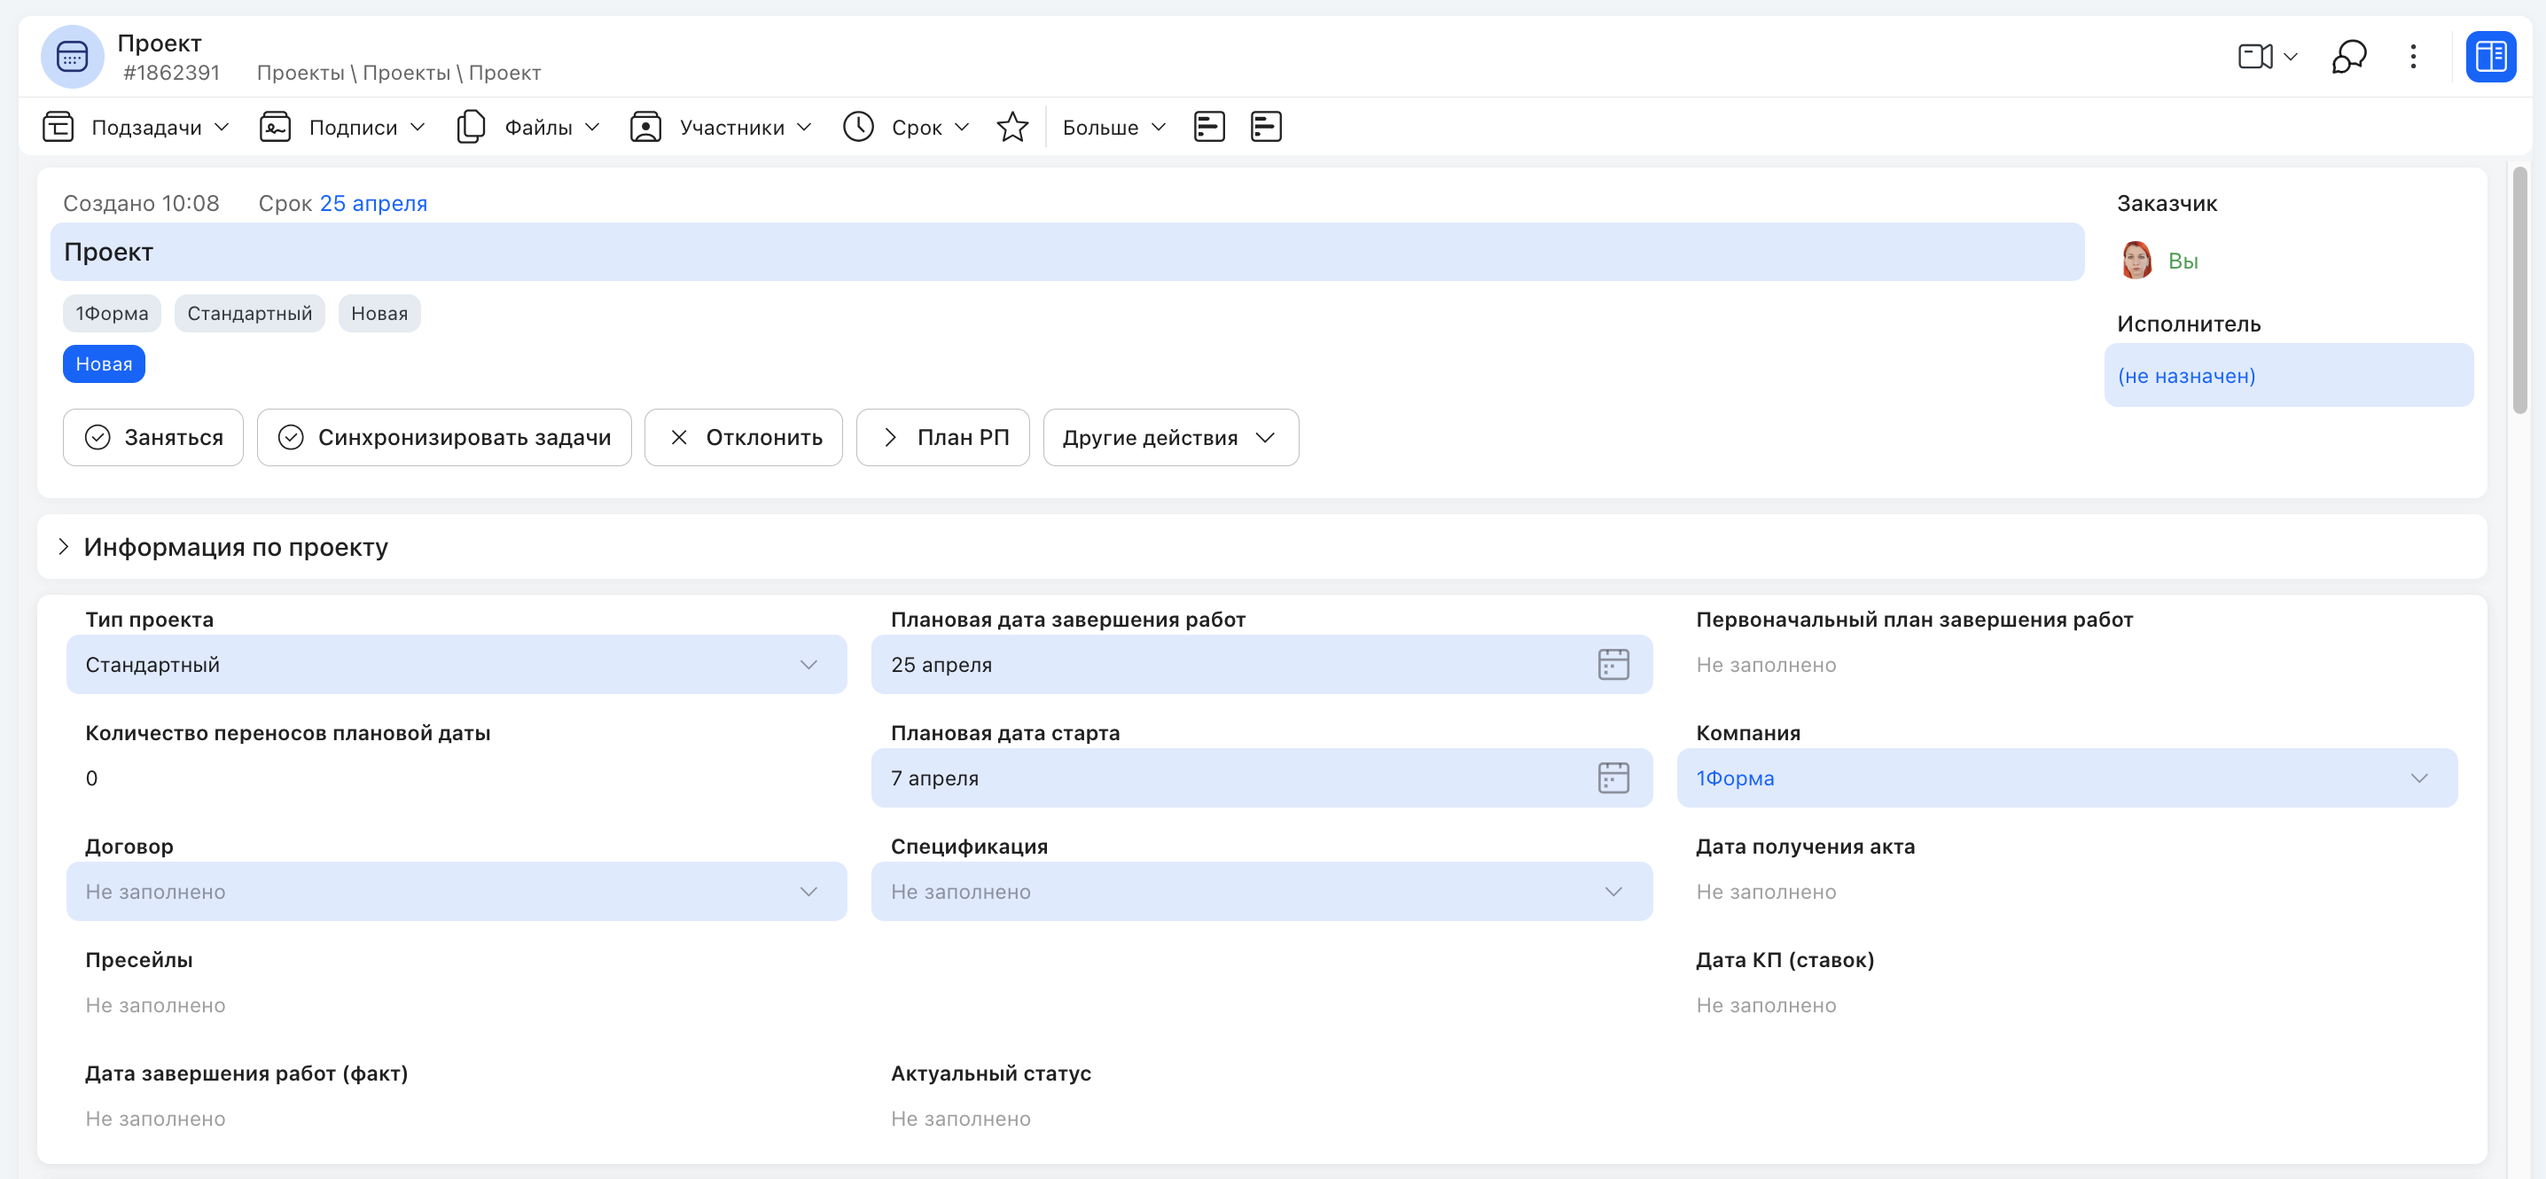Open the three-dot options menu

(2412, 57)
